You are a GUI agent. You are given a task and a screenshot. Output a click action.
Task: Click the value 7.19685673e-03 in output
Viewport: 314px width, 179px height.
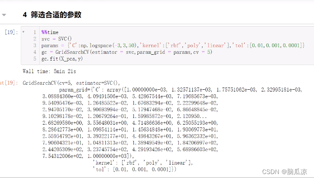tap(197, 96)
